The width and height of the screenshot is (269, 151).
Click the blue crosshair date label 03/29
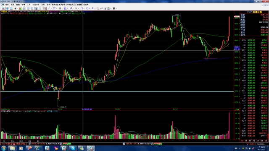[x=87, y=109]
